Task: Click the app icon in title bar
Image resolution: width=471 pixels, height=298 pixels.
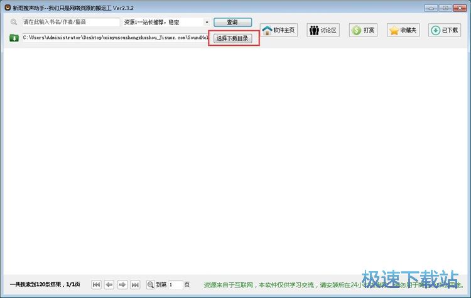Action: tap(8, 8)
